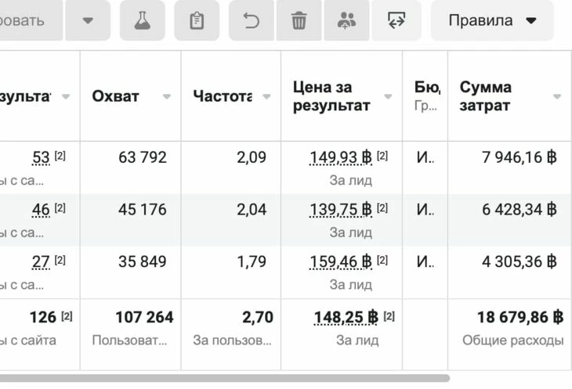The image size is (572, 389).
Task: Click cost per result 139,75 ฿ link
Action: 341,209
